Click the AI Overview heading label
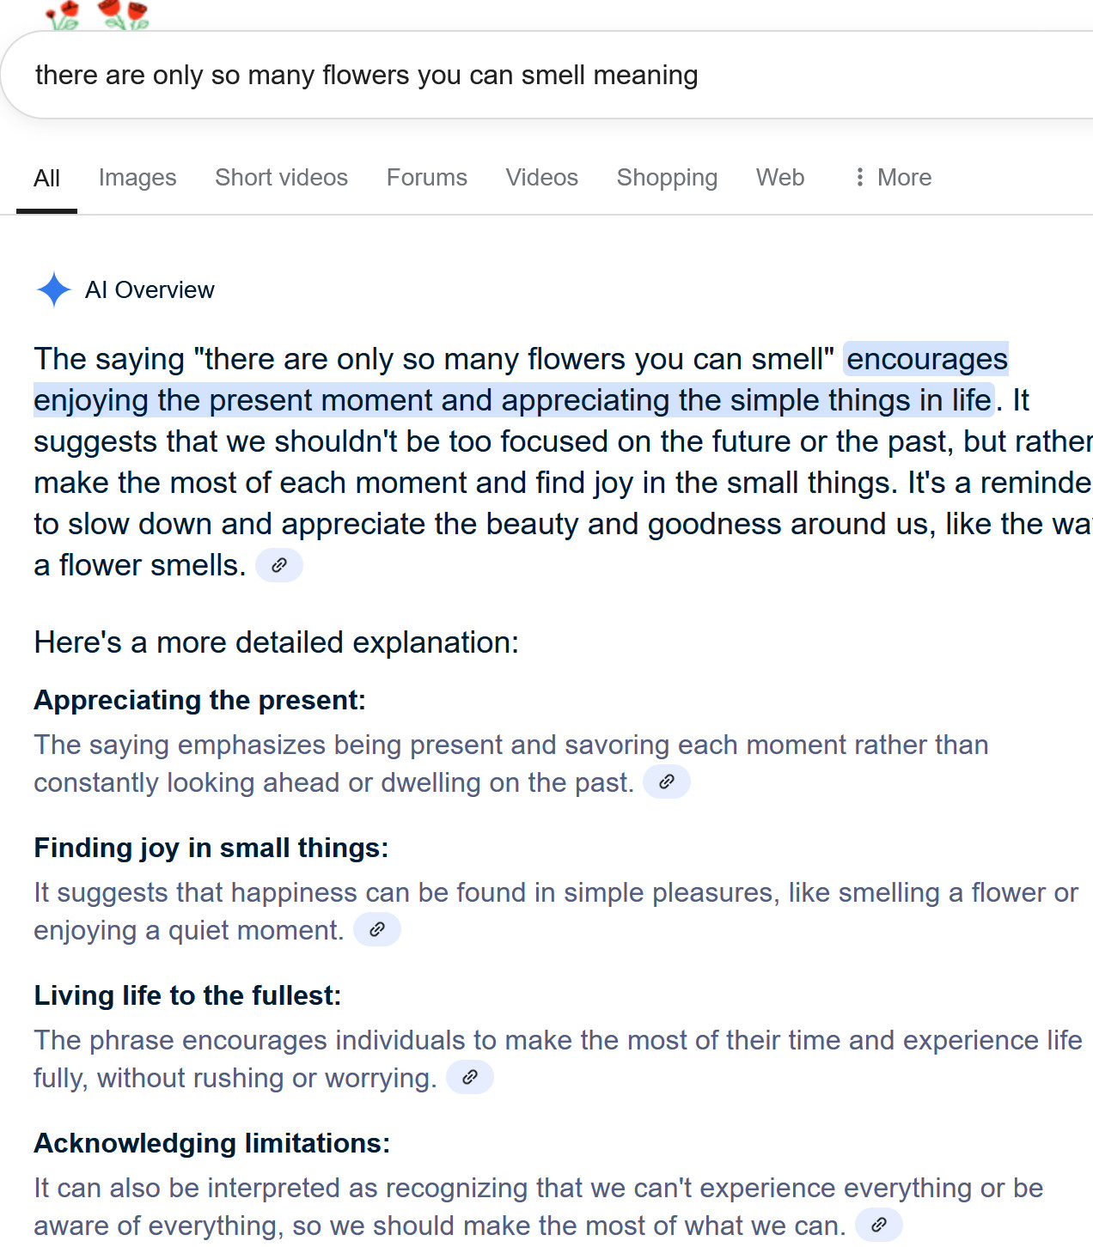 tap(150, 290)
